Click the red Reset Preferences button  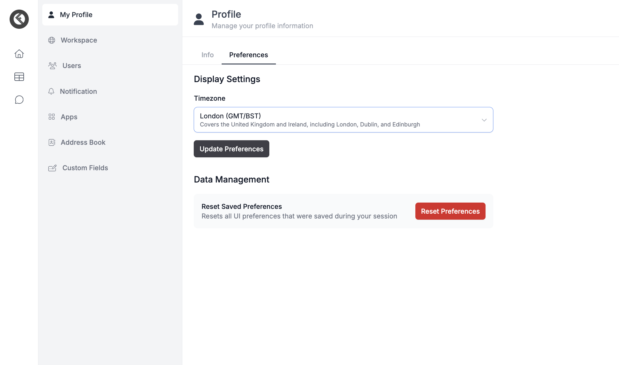click(x=450, y=211)
